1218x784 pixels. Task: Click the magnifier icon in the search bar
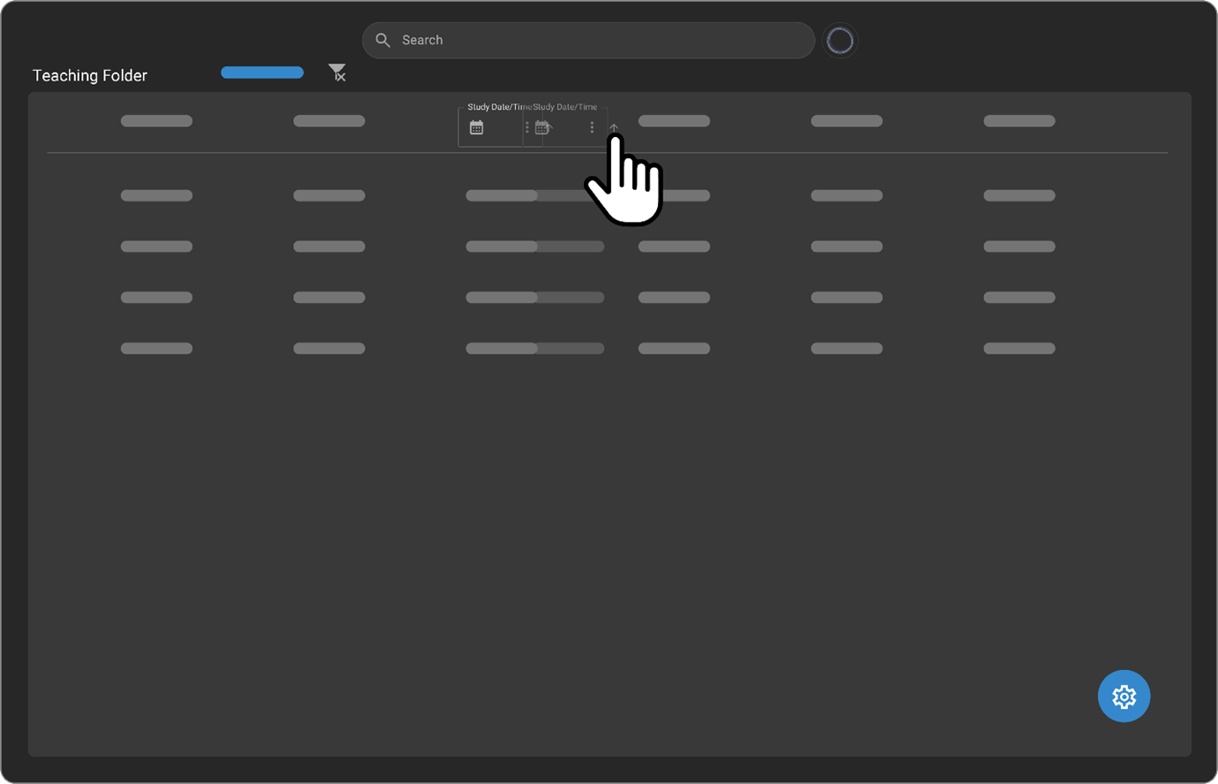[x=383, y=41]
